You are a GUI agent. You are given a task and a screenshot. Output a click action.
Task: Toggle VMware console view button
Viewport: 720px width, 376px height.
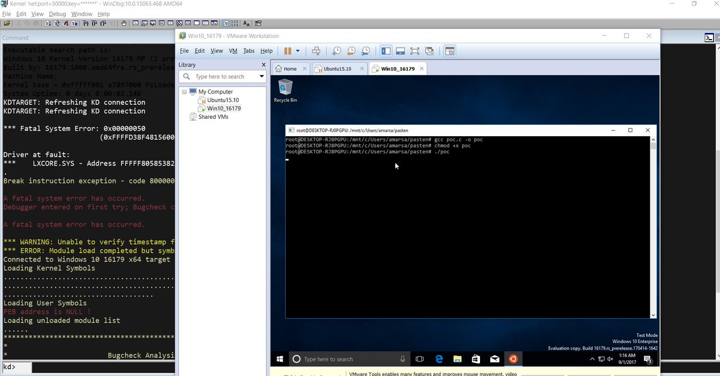[x=449, y=51]
